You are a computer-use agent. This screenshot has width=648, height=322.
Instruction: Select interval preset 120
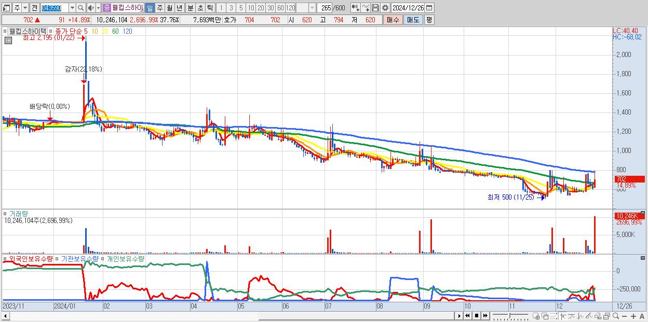pyautogui.click(x=291, y=8)
